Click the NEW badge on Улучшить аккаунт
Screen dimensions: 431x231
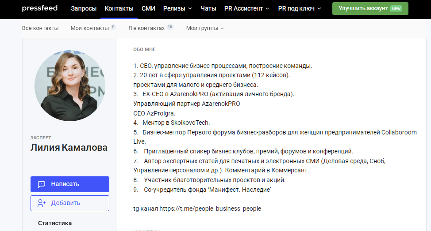(x=396, y=9)
